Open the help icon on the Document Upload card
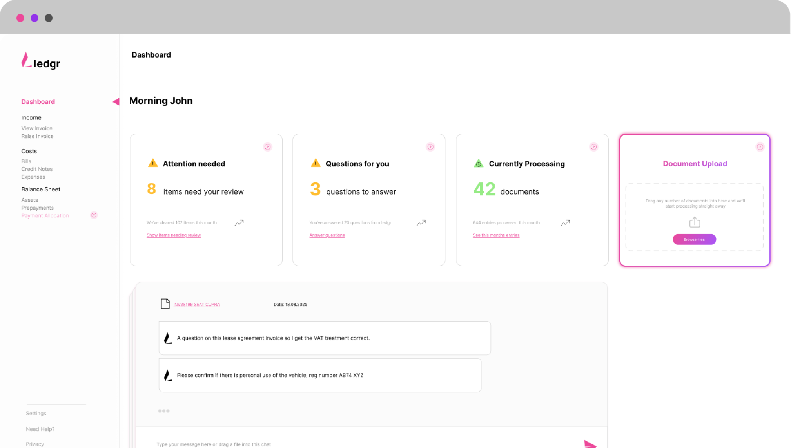 click(x=760, y=146)
